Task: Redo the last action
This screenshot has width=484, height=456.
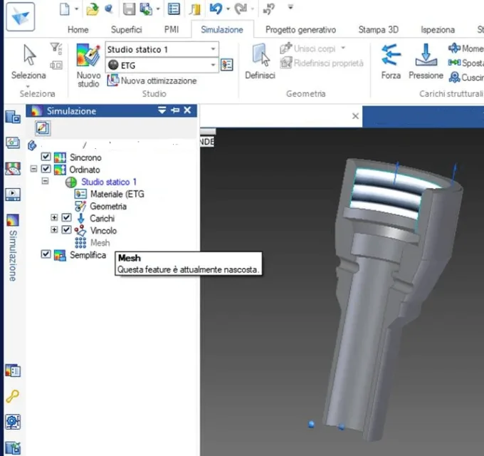Action: click(x=241, y=9)
